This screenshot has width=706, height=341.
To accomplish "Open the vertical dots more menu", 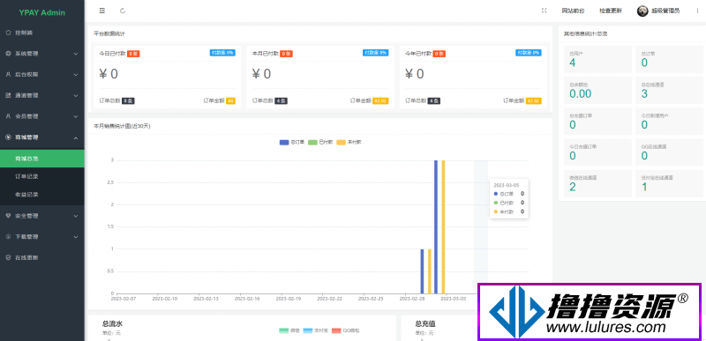I will (697, 11).
